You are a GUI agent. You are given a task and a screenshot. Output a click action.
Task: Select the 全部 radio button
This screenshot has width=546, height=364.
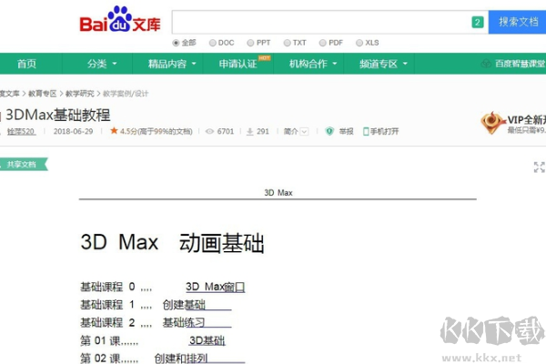tap(176, 43)
